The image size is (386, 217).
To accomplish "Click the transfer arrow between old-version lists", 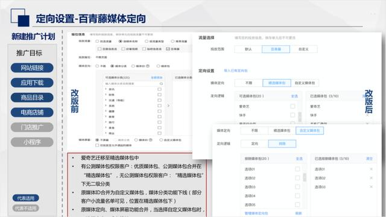I will click(x=168, y=105).
